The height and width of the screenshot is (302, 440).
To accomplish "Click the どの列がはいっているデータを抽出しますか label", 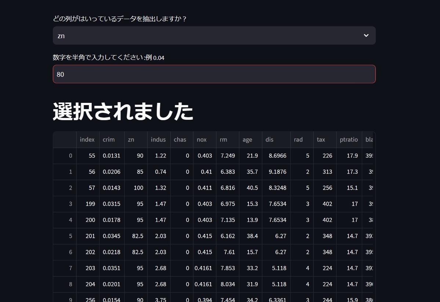I will click(120, 19).
